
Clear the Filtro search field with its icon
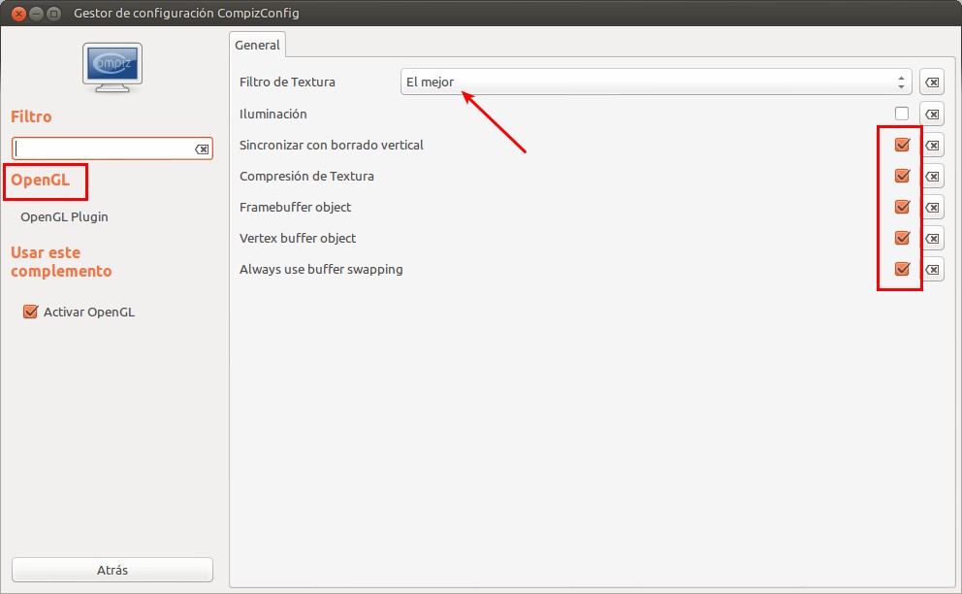coord(201,148)
